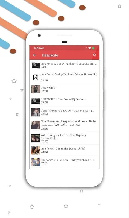
Task: Open Cover J.Fla track thumbnail
Action: point(36,150)
